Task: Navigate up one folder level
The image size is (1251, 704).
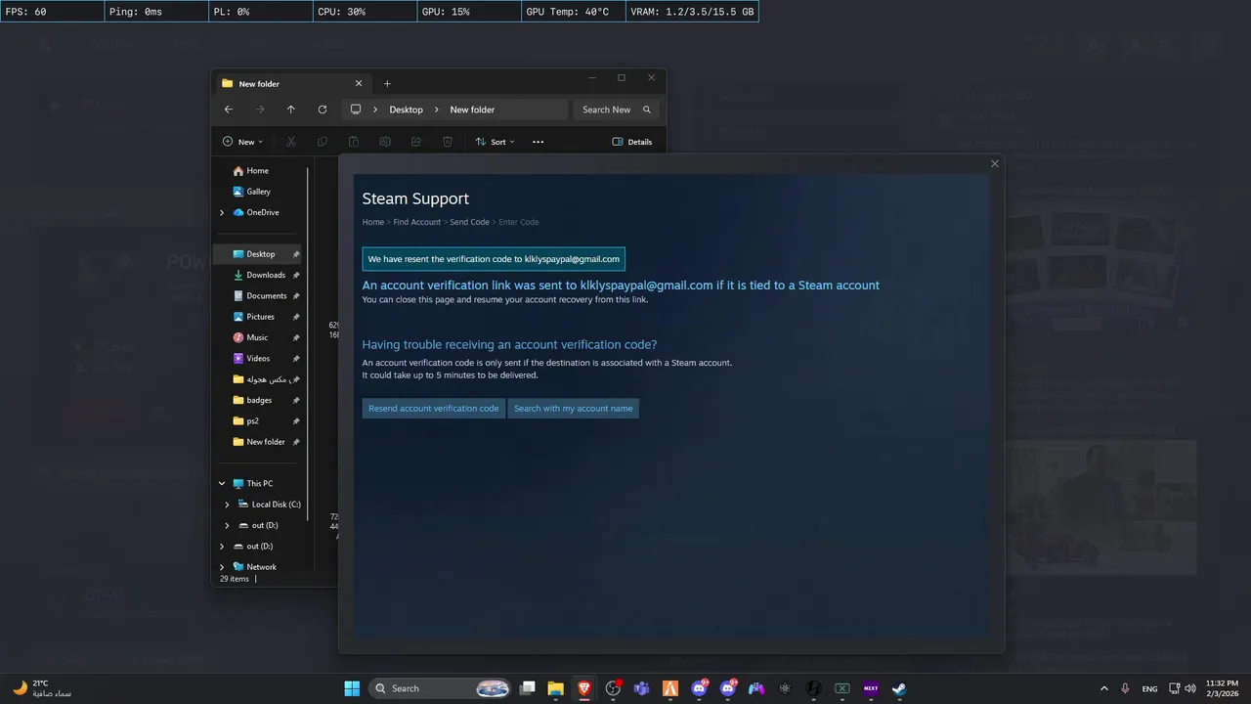Action: pos(291,110)
